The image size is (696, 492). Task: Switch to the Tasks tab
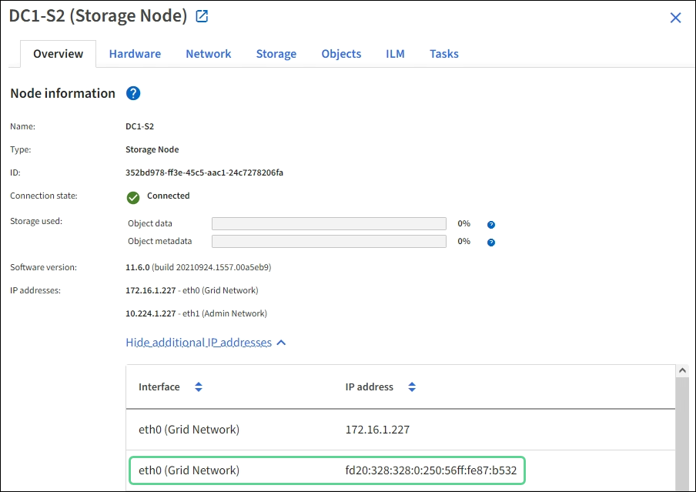[444, 54]
